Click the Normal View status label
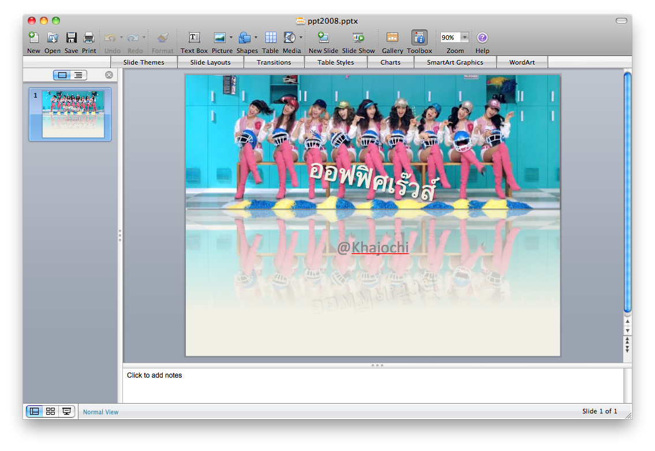This screenshot has height=451, width=655. [100, 412]
